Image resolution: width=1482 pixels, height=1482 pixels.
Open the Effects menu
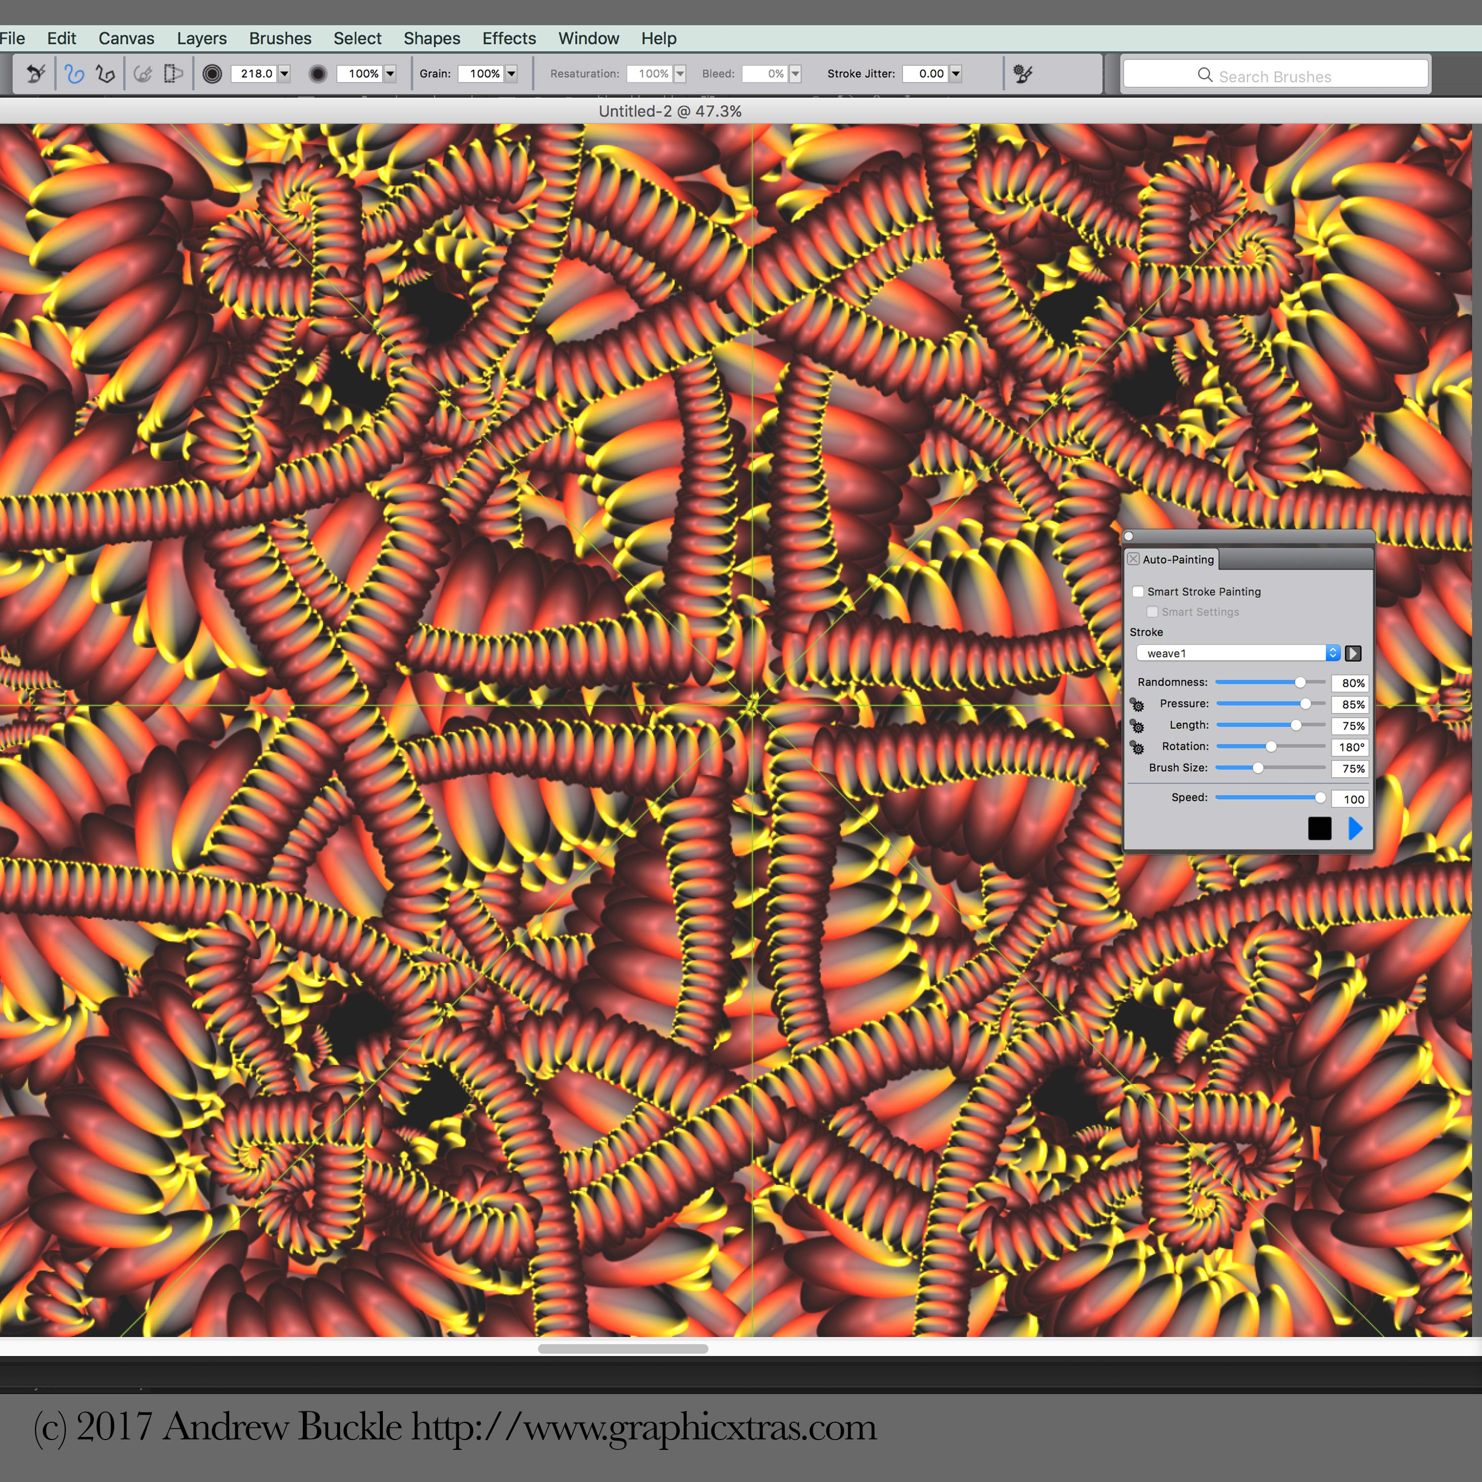509,39
